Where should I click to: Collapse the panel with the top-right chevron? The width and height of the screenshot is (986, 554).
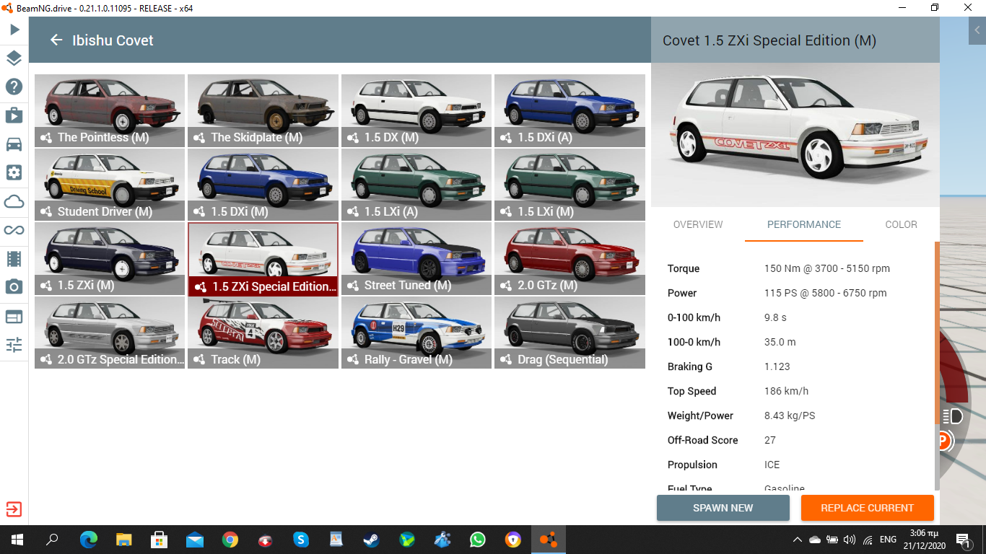(x=977, y=30)
